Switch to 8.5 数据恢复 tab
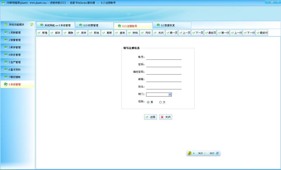This screenshot has height=170, width=281. tap(172, 25)
